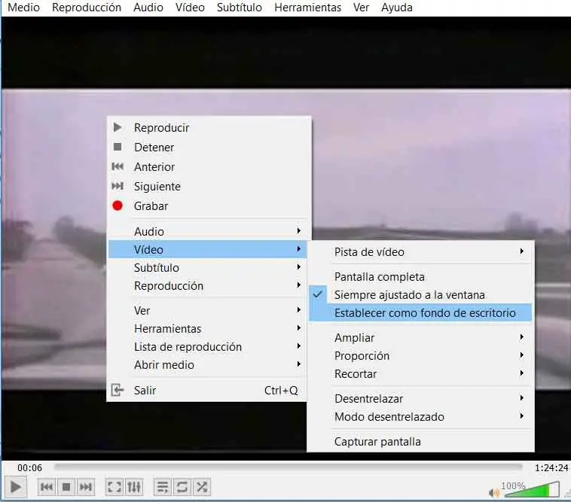Click the Play button in the bottom controls
The height and width of the screenshot is (502, 571).
16,487
